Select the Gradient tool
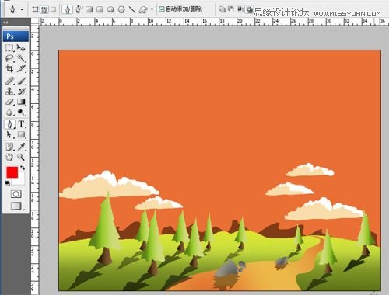 (21, 102)
